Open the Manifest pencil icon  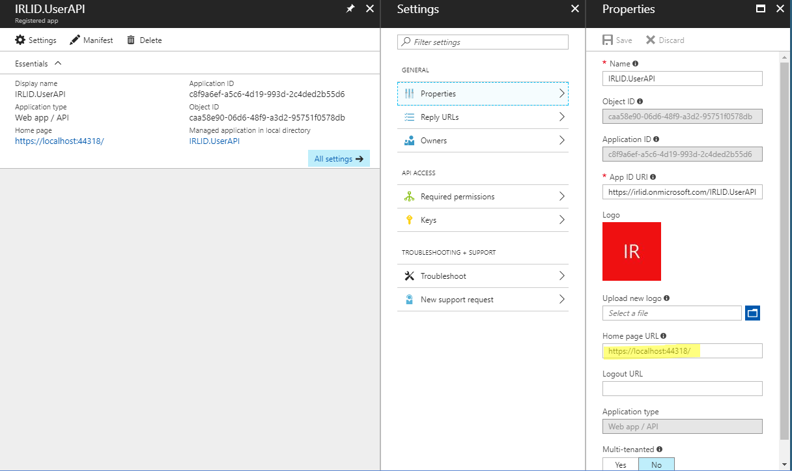75,40
